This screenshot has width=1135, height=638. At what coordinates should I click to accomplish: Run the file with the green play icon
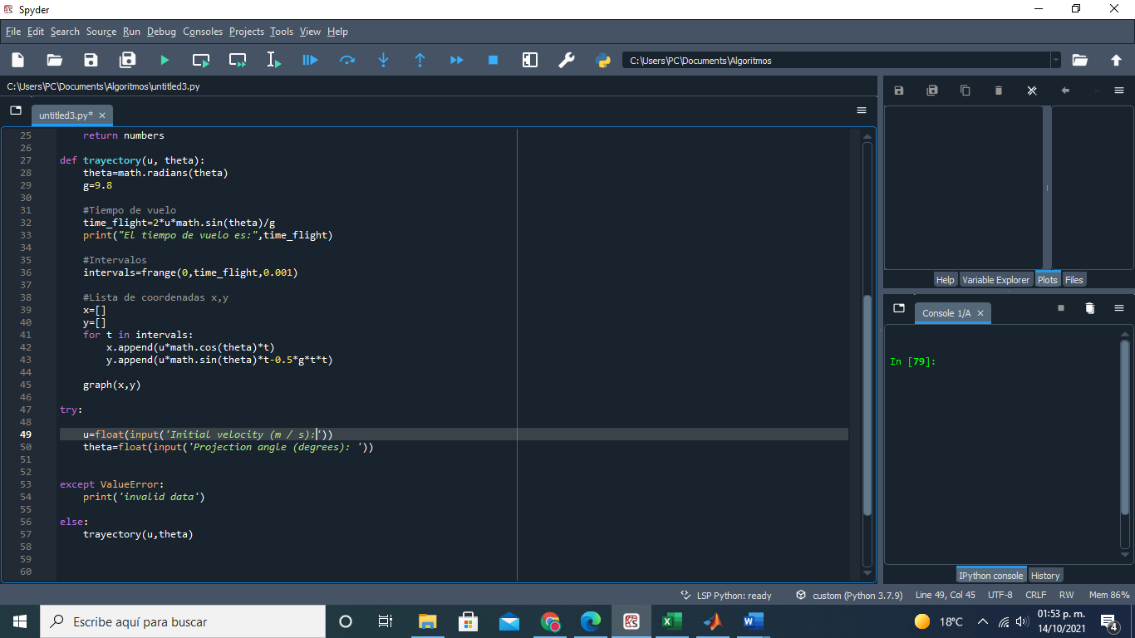[x=164, y=60]
